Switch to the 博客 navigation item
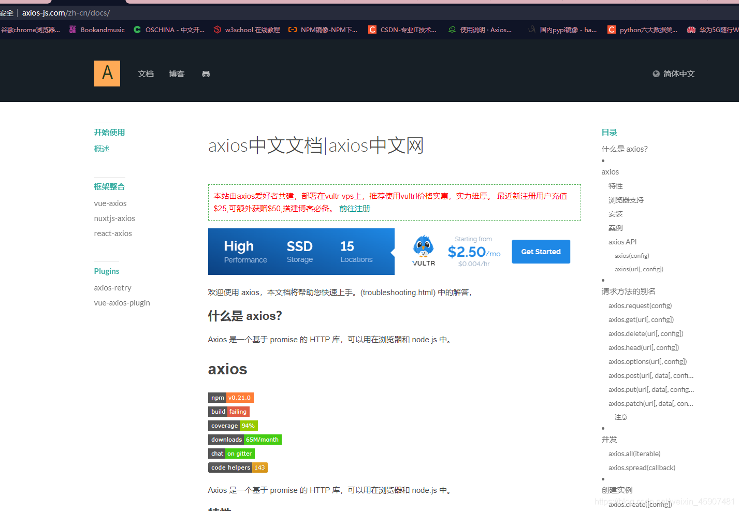This screenshot has width=739, height=511. (177, 74)
